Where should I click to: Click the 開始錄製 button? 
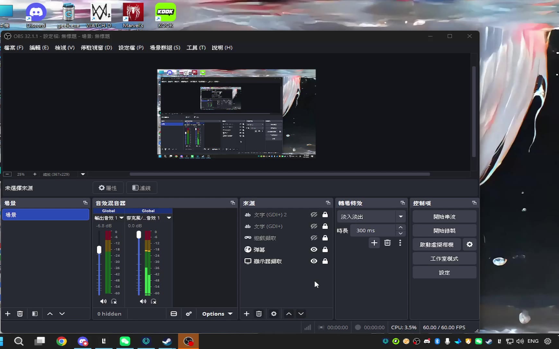444,231
